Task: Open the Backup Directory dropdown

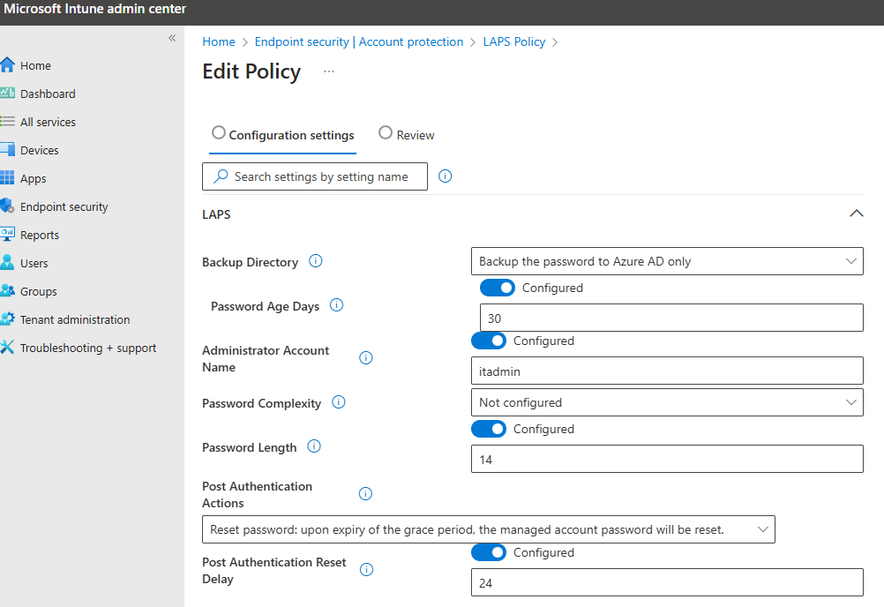Action: [x=666, y=261]
